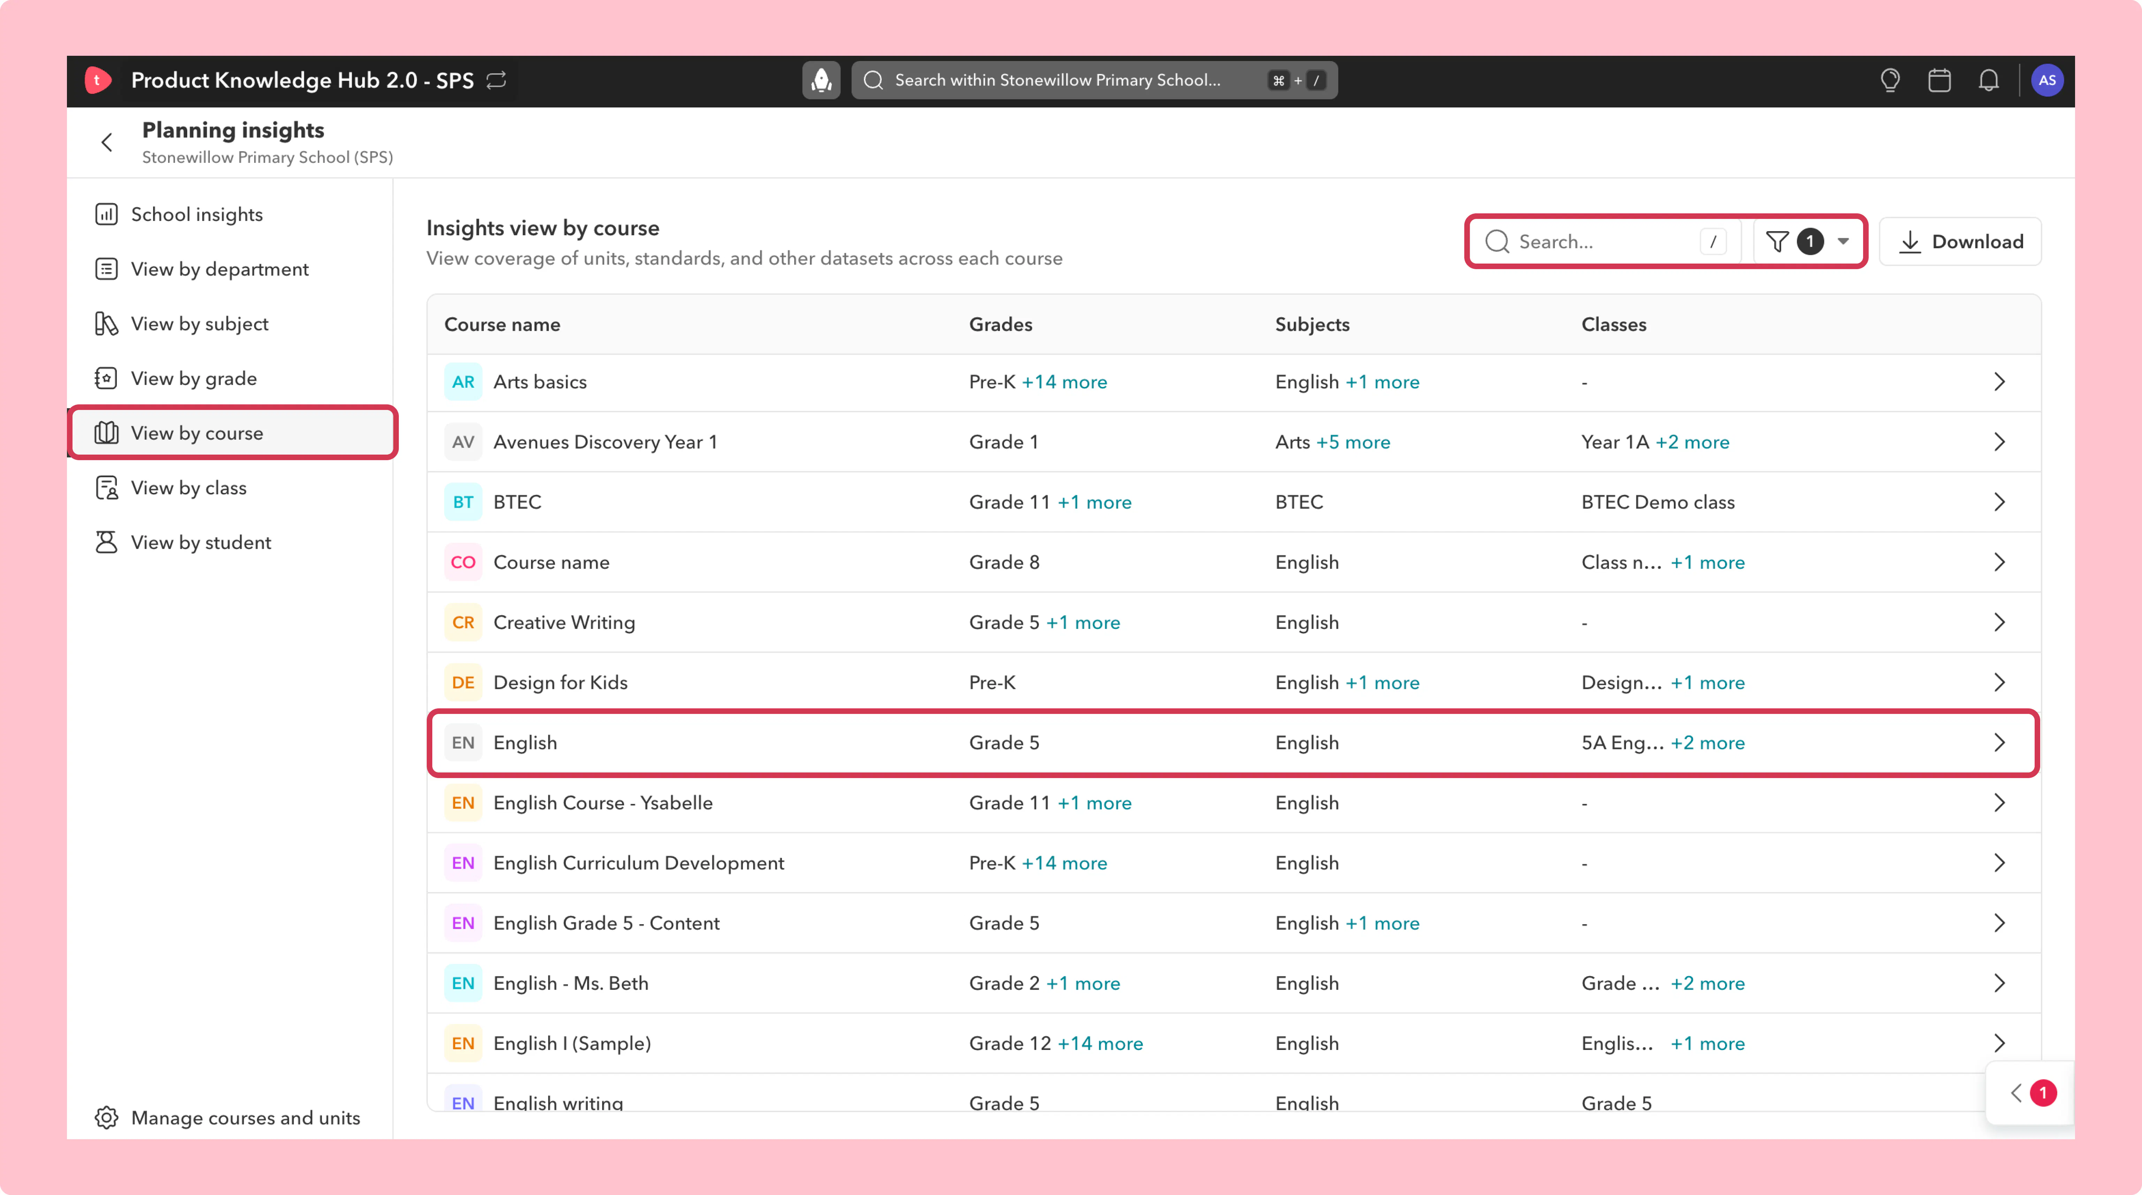The image size is (2142, 1195).
Task: Click Product Knowledge Hub 2.0 - SPS title
Action: click(x=303, y=80)
